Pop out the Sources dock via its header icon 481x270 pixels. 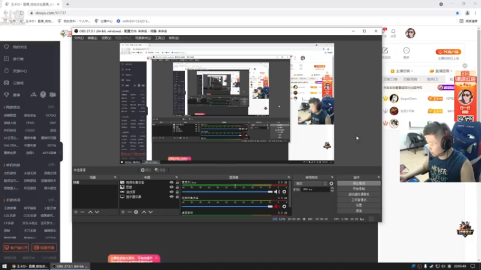click(x=176, y=177)
